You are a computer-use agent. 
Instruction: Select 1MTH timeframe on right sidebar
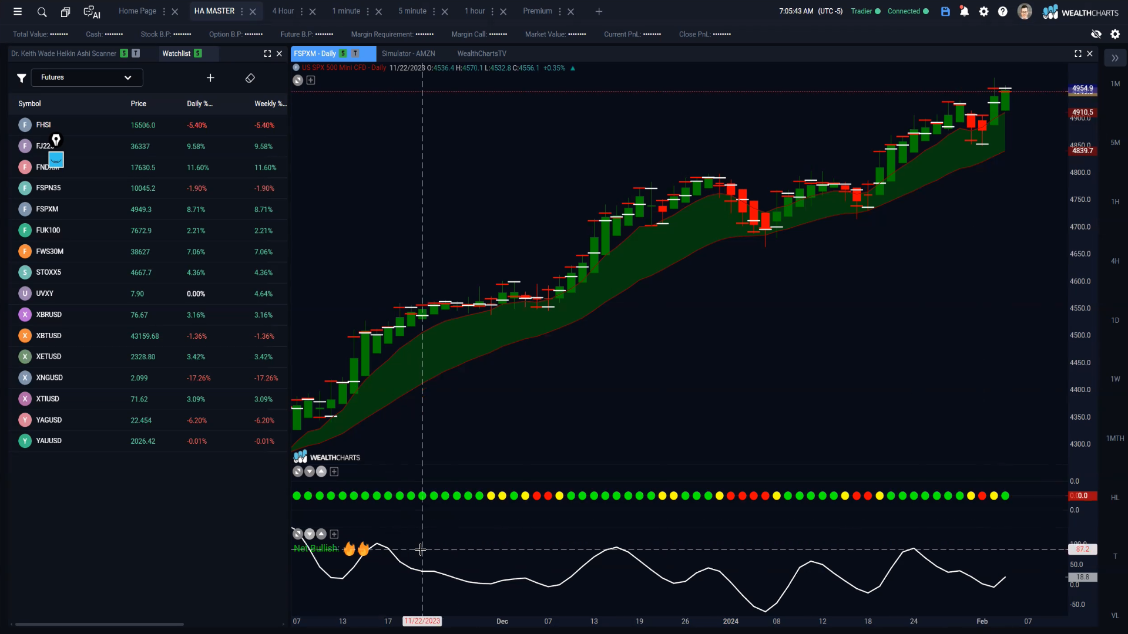1115,439
